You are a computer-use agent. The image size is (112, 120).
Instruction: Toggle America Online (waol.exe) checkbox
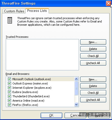[x=9, y=101]
